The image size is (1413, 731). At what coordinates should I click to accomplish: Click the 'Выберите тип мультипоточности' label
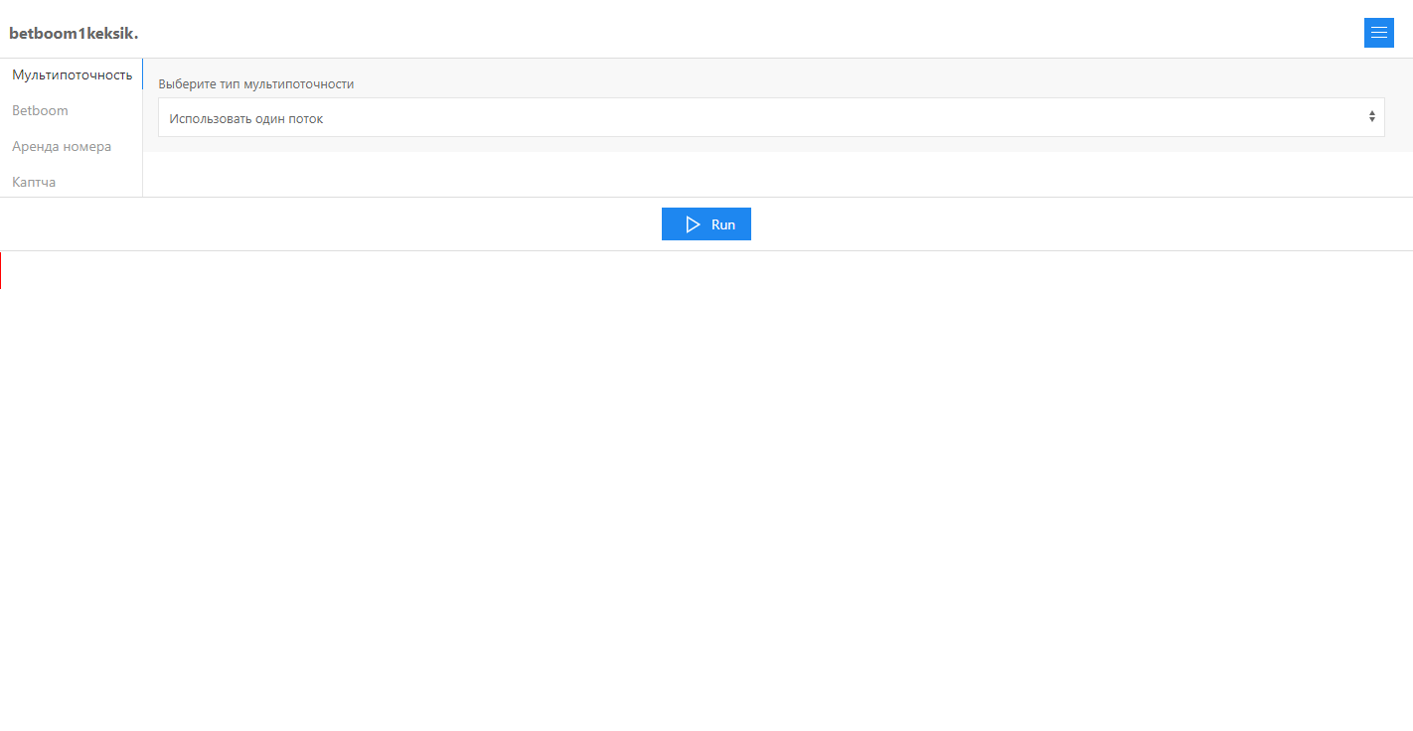coord(256,84)
